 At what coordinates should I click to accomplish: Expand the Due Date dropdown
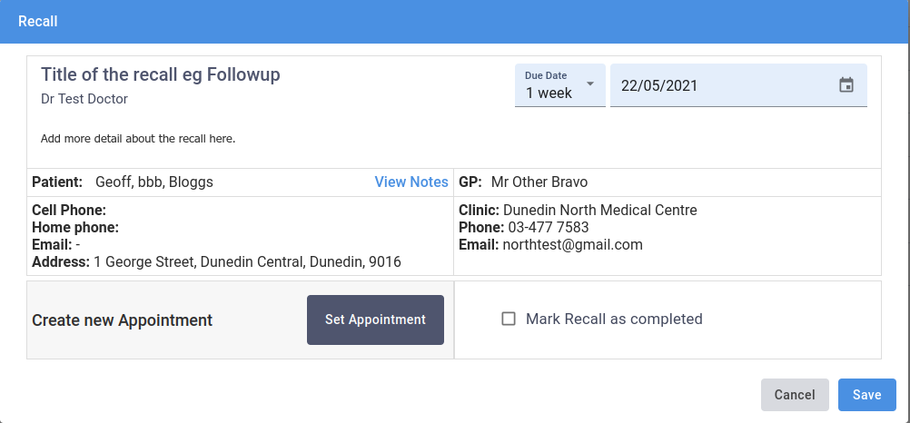coord(559,85)
